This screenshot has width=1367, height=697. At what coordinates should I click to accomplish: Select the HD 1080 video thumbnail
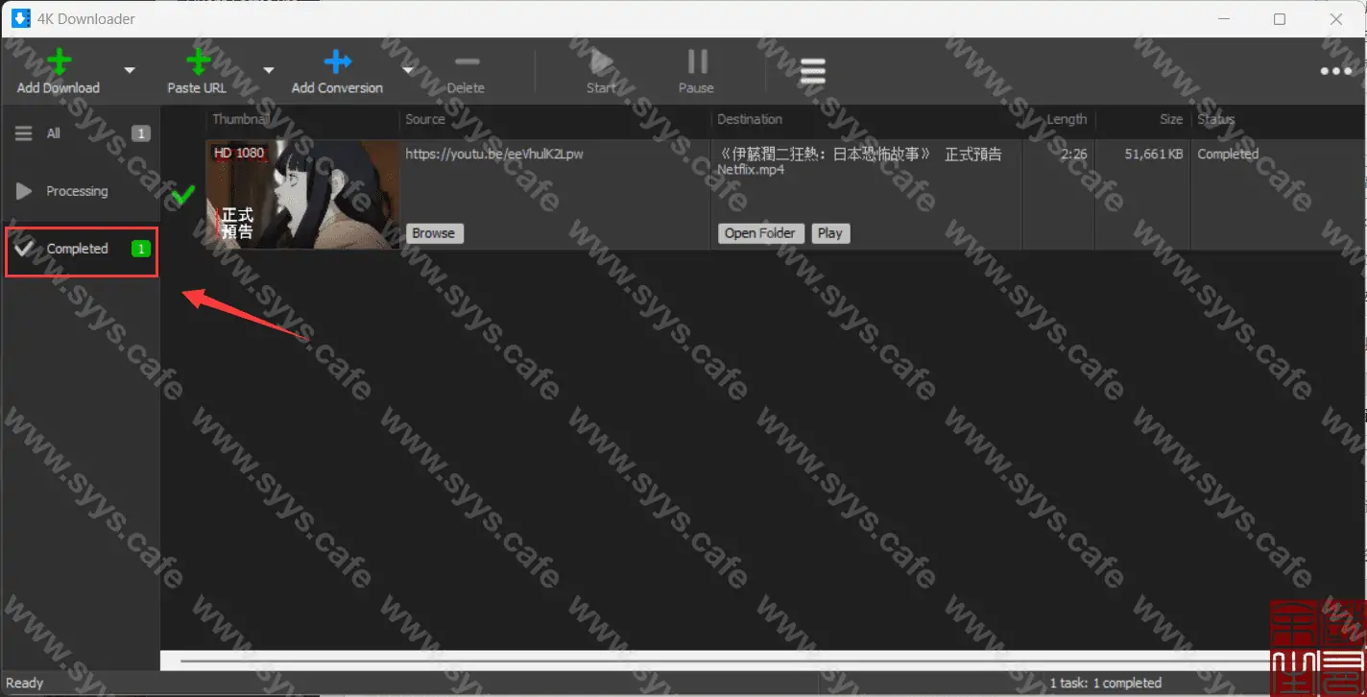click(x=302, y=195)
